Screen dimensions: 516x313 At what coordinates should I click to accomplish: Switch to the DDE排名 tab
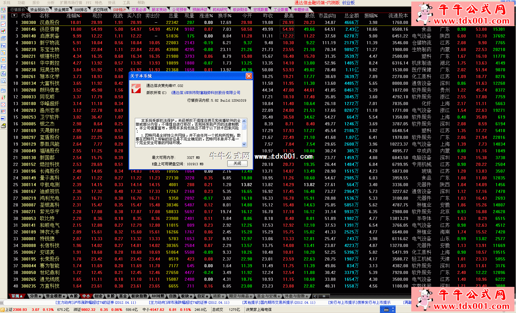(81, 10)
